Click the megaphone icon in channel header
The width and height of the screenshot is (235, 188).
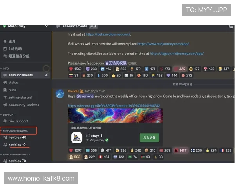click(58, 26)
